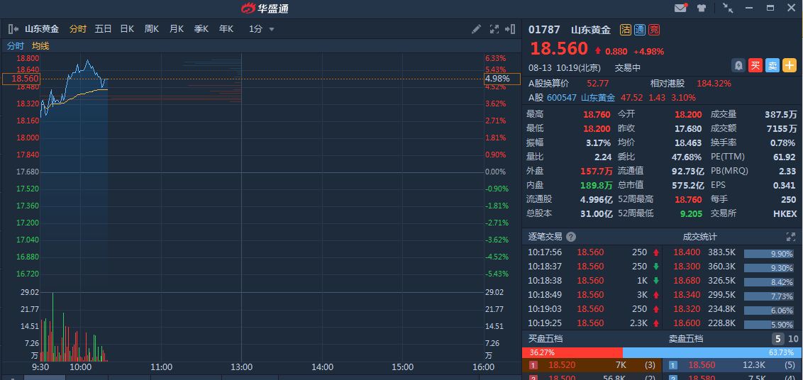Click the 成交量 value 387.5万
This screenshot has height=380, width=803.
(x=780, y=115)
